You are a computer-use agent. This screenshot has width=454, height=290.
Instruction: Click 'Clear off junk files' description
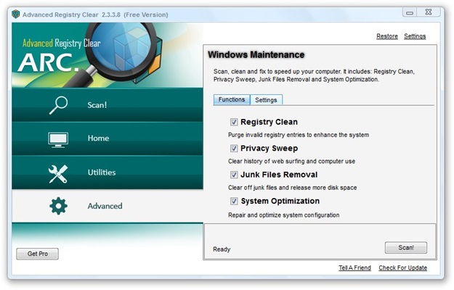293,188
